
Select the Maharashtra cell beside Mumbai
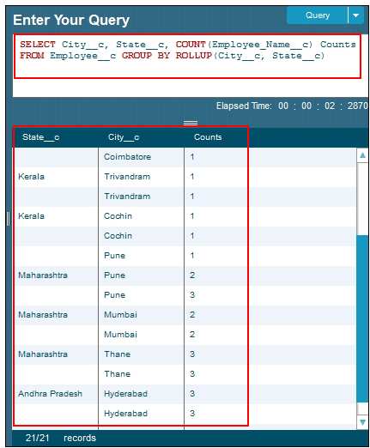[43, 315]
